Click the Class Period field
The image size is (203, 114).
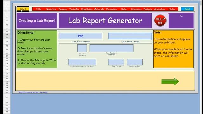pyautogui.click(x=116, y=62)
